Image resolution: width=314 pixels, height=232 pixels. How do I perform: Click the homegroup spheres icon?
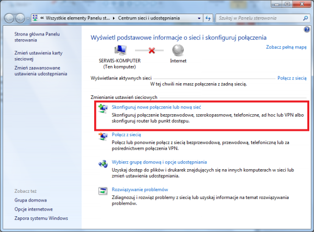point(103,164)
